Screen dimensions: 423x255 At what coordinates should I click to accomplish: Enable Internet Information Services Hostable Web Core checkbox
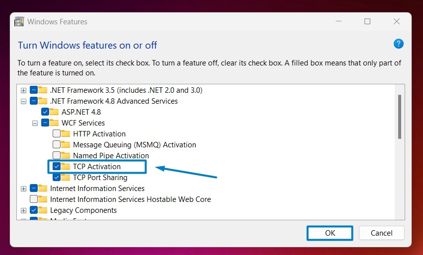(x=34, y=199)
